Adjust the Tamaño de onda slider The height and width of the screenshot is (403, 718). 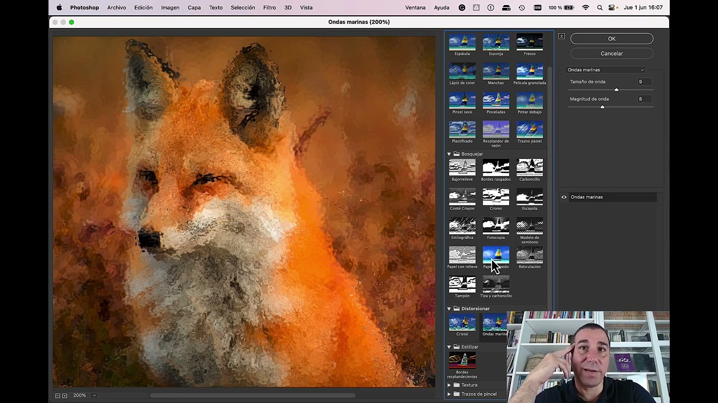(x=616, y=90)
